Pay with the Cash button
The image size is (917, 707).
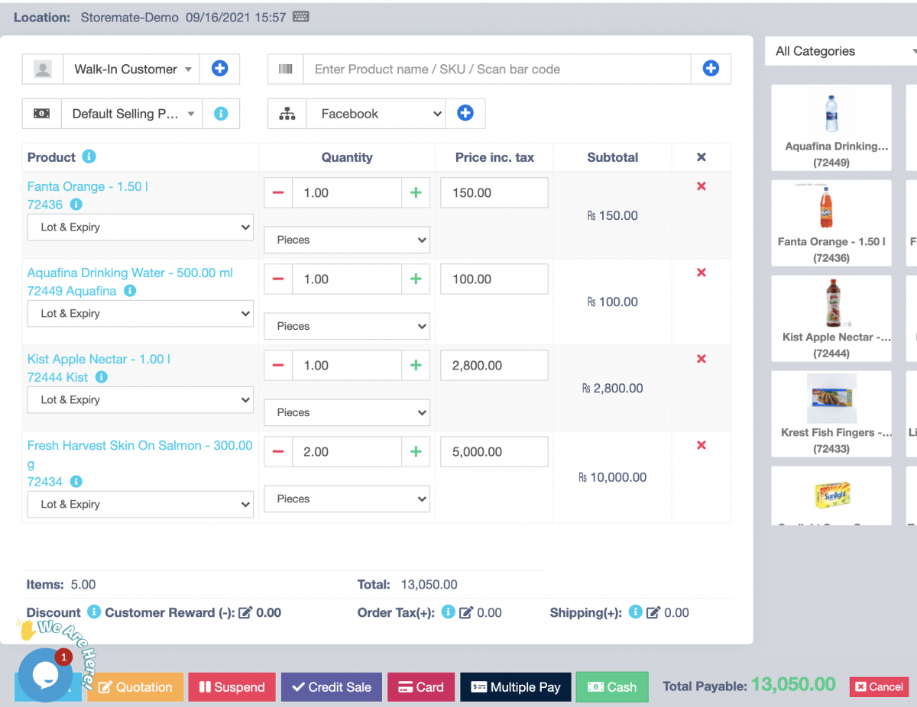pos(612,687)
